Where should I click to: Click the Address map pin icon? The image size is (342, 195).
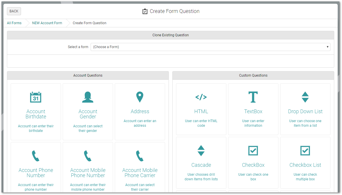140,97
